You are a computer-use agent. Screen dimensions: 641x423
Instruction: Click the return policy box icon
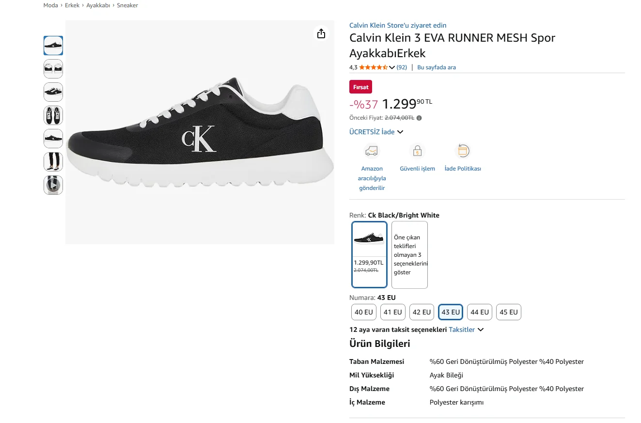[463, 151]
